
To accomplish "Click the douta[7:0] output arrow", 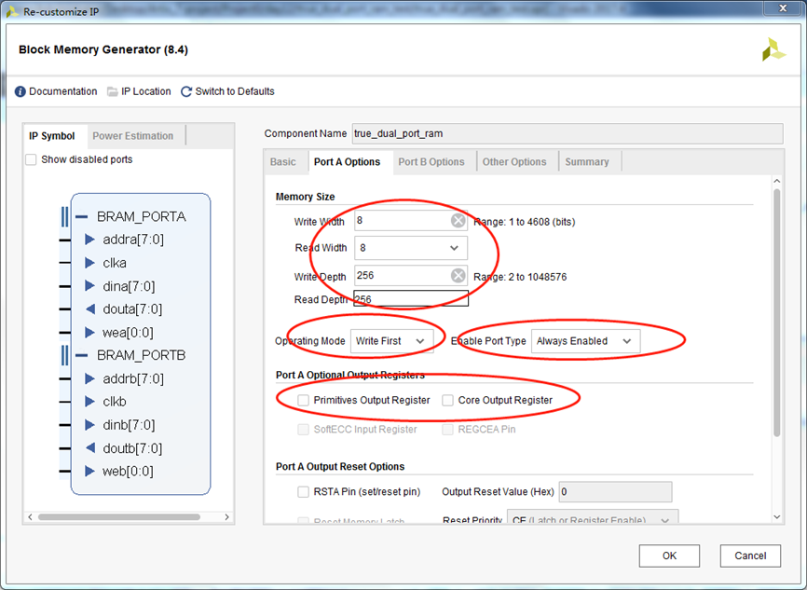I will click(x=90, y=309).
